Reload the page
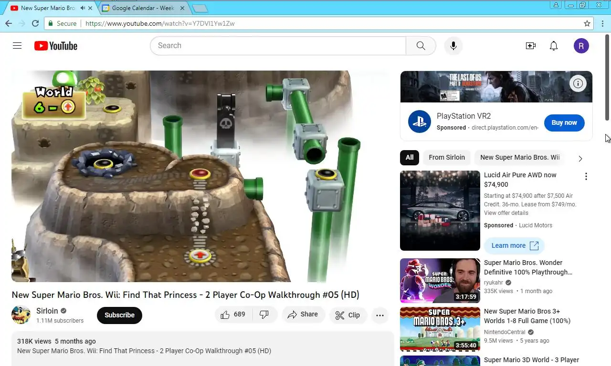Viewport: 611px width, 366px height. pos(35,23)
